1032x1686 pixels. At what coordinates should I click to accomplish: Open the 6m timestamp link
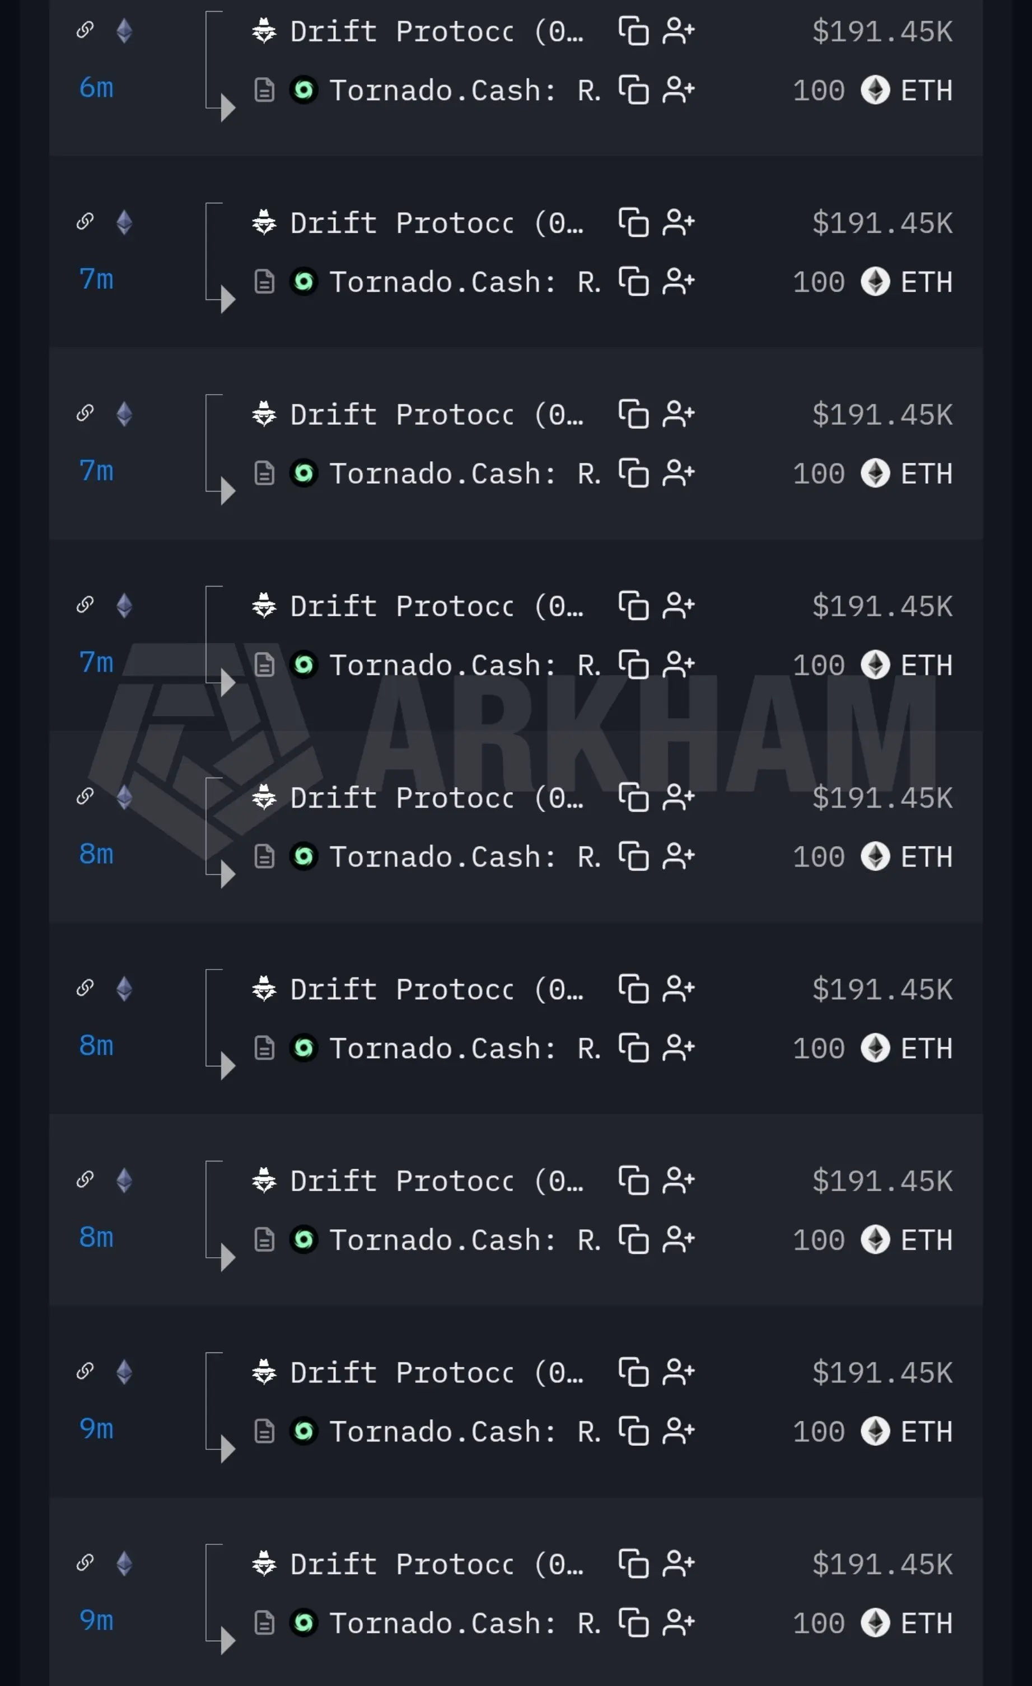point(96,87)
